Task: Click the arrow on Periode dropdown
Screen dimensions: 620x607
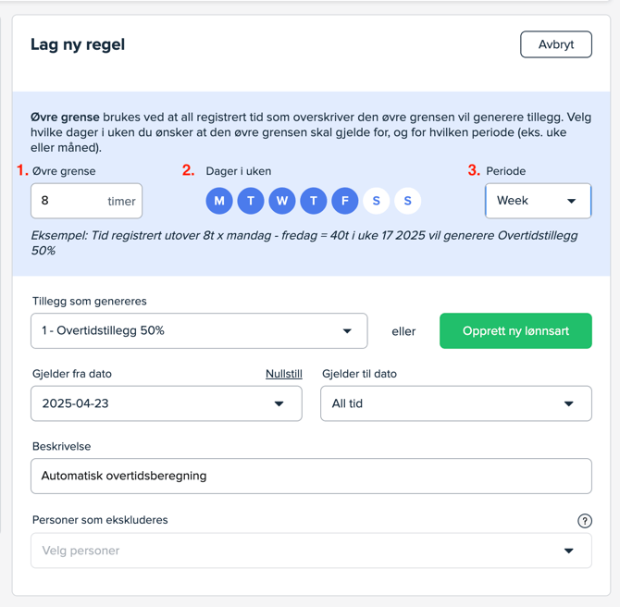Action: [x=572, y=201]
